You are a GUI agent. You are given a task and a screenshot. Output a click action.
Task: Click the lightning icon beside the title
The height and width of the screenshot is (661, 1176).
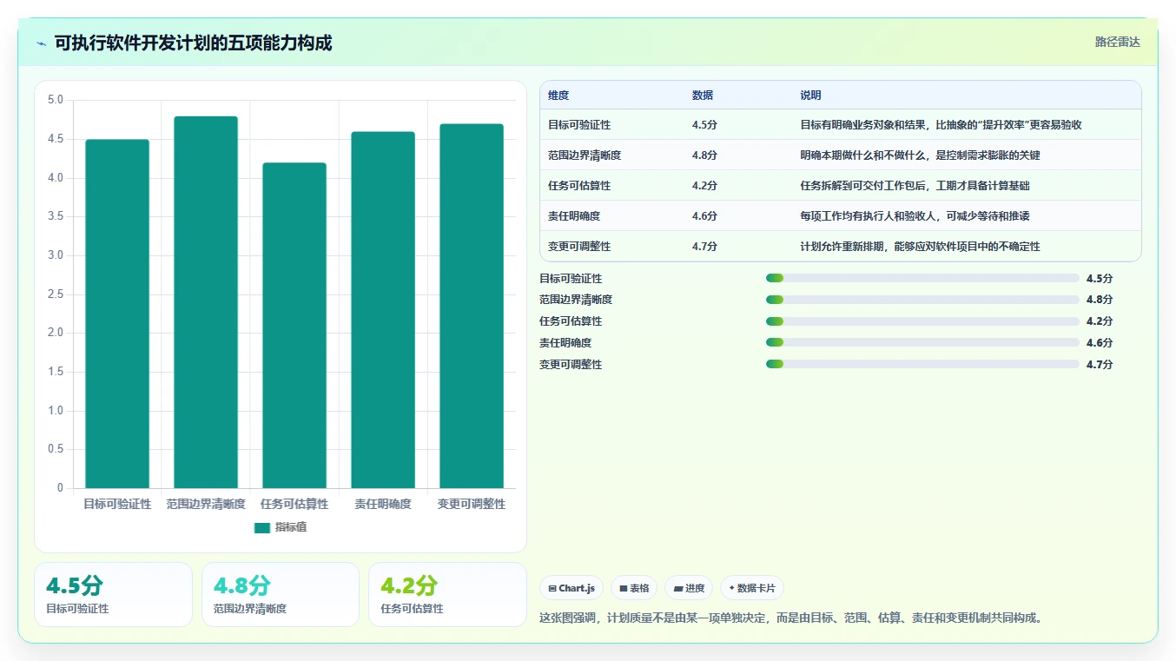tap(42, 43)
